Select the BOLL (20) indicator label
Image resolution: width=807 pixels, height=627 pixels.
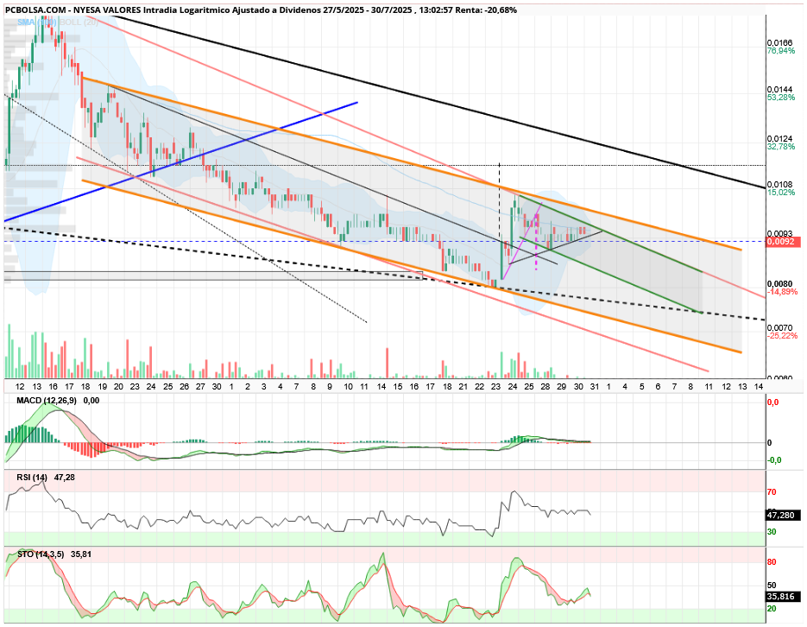tap(79, 22)
